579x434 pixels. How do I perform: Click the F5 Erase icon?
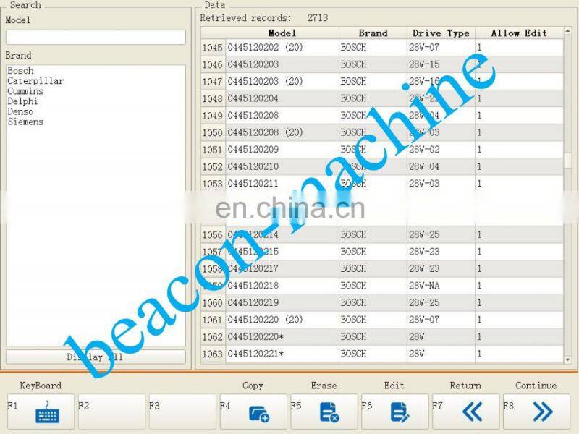(x=329, y=412)
